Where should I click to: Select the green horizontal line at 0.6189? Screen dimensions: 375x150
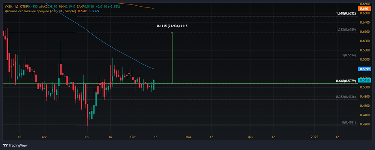(180, 32)
